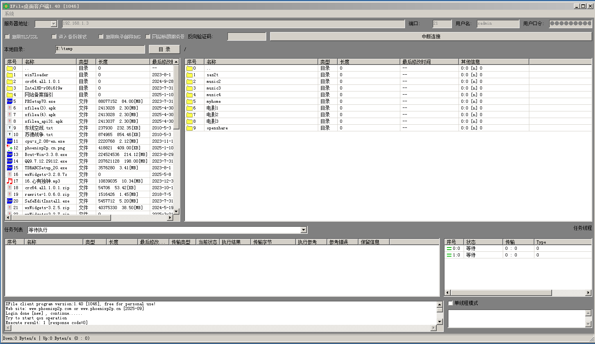Click the remote openshare folder icon
Screen dimensions: 595x344
pyautogui.click(x=190, y=128)
